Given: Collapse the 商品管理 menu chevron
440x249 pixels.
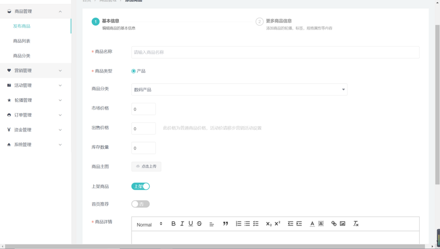Looking at the screenshot, I should (x=60, y=12).
